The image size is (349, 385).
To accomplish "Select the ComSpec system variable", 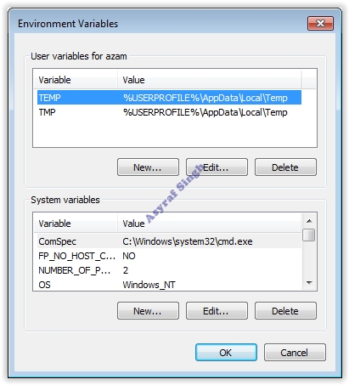I will (x=169, y=241).
